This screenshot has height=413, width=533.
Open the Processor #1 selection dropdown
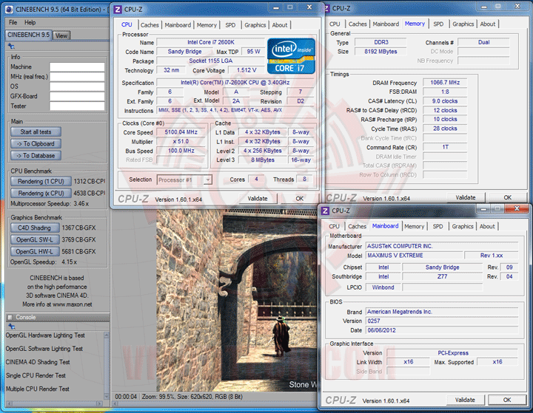point(184,180)
